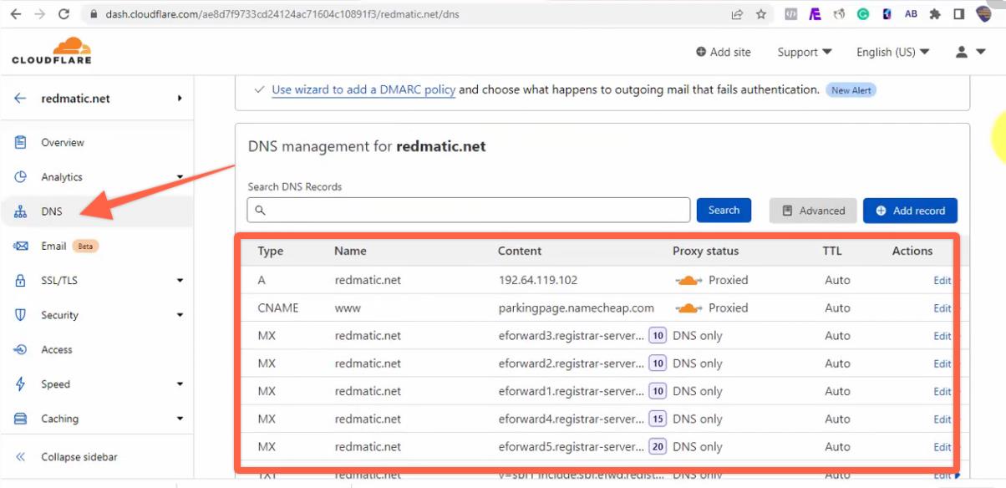
Task: Click the share icon in address bar
Action: (x=737, y=14)
